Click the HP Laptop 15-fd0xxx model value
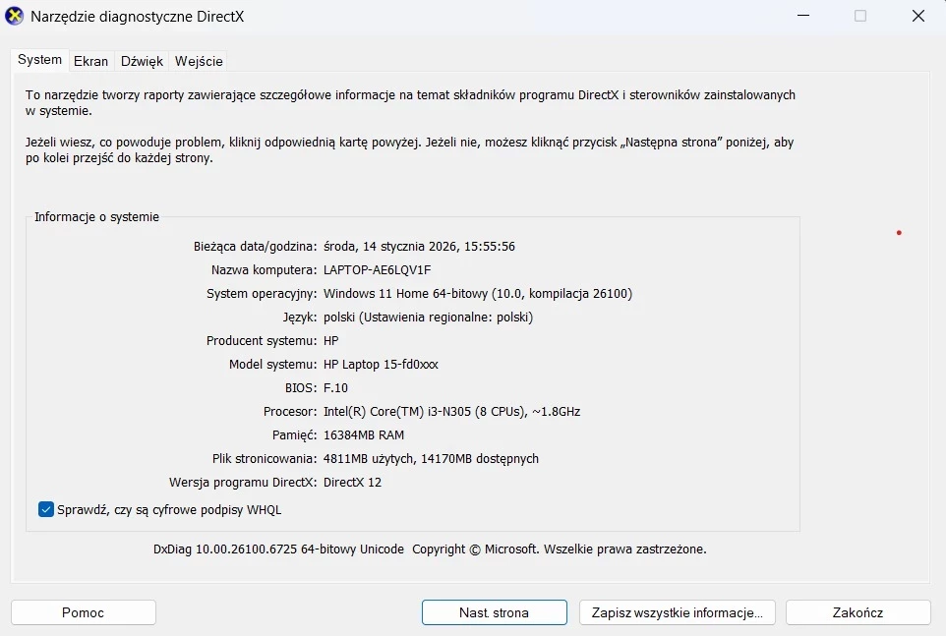This screenshot has width=946, height=636. [381, 364]
